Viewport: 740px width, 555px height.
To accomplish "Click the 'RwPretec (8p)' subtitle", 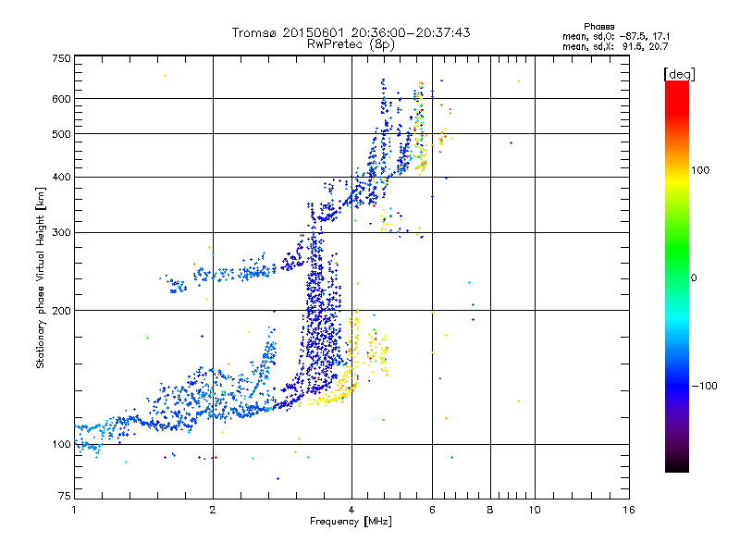I will click(x=351, y=44).
